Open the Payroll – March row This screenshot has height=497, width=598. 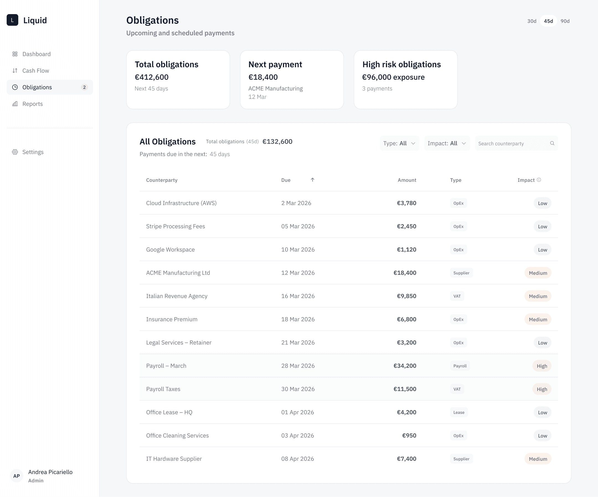pyautogui.click(x=166, y=366)
